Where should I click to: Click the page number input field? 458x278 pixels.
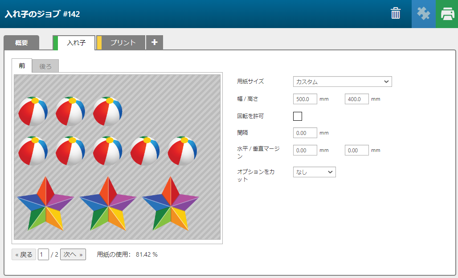[x=43, y=254]
